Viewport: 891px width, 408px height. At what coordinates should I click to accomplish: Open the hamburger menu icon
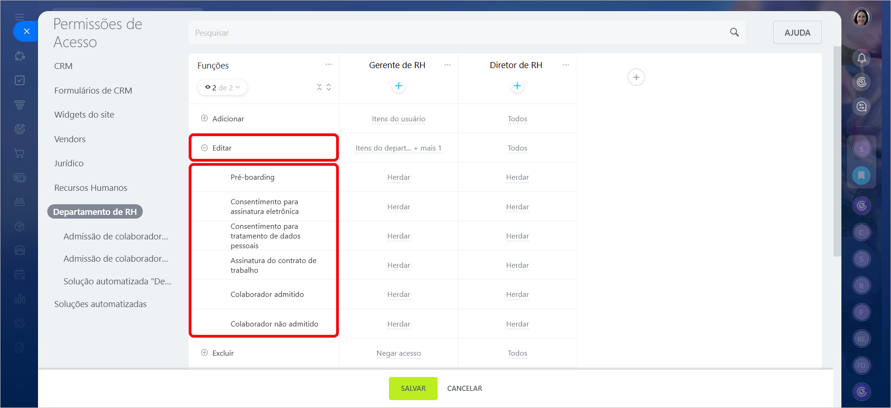point(19,17)
